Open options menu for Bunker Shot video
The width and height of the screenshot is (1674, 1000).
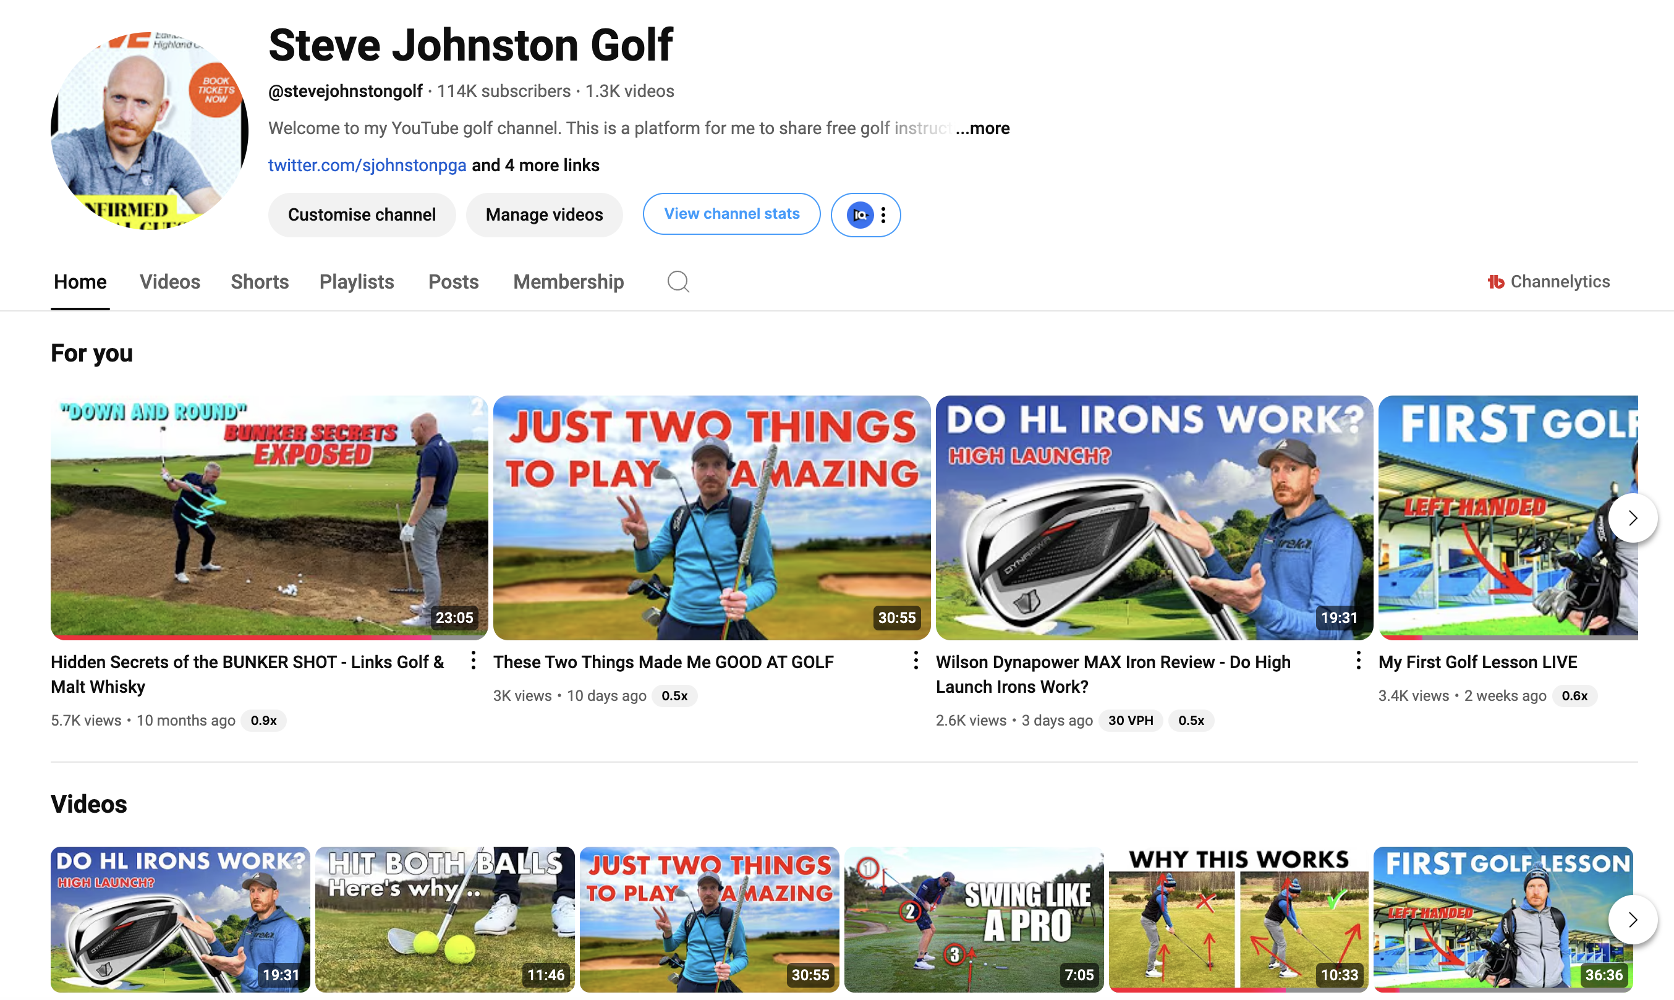click(x=473, y=660)
